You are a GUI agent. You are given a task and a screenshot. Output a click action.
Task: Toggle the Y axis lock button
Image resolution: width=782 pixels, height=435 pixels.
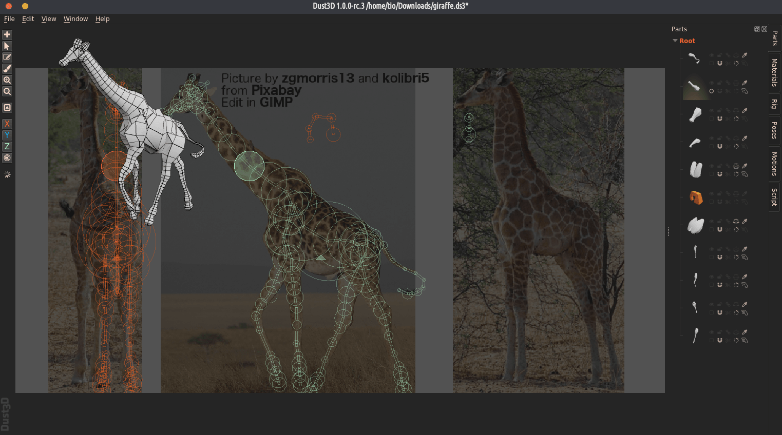(x=7, y=135)
